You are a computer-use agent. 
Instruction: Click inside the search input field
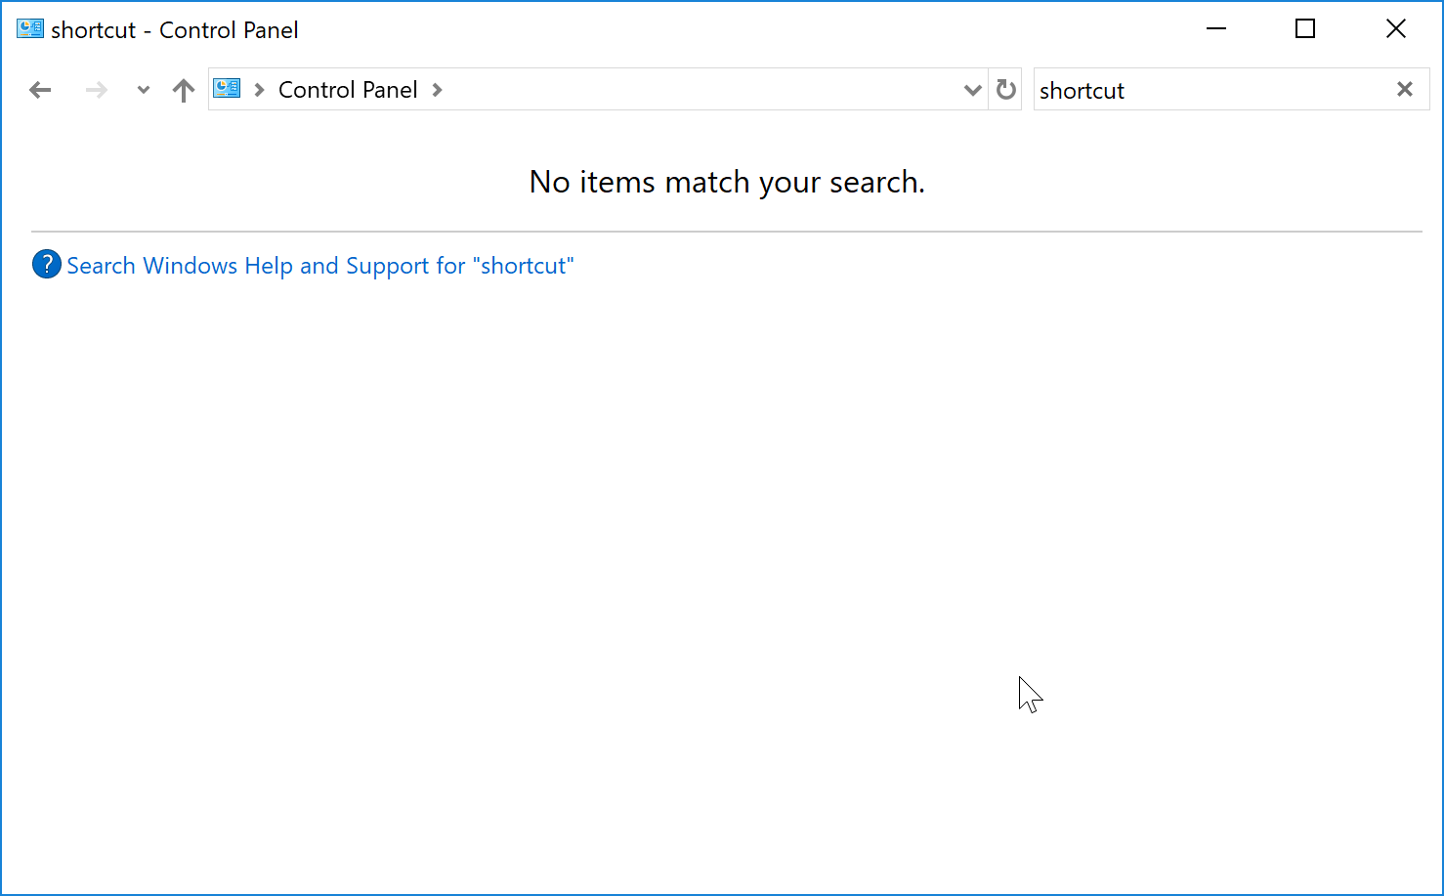click(1221, 90)
